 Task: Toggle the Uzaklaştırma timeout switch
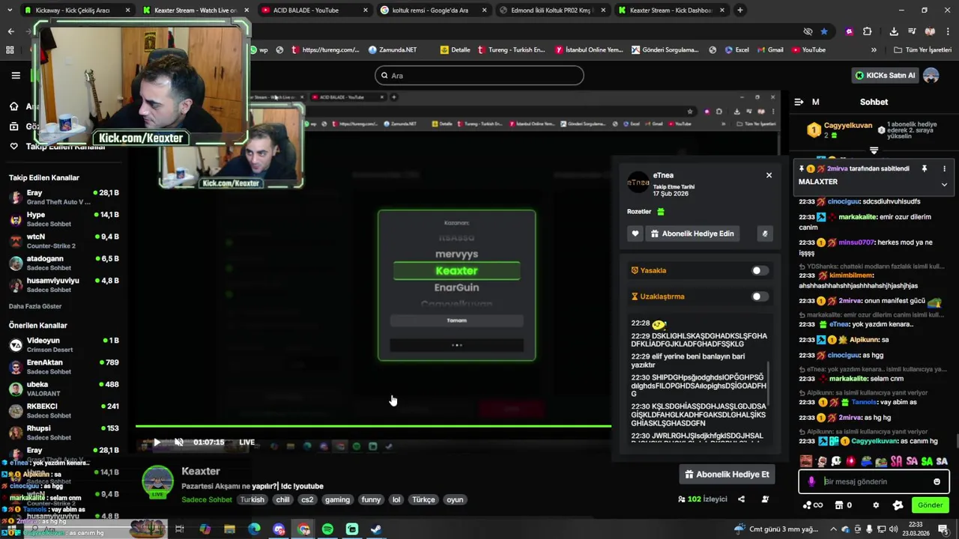click(x=760, y=296)
